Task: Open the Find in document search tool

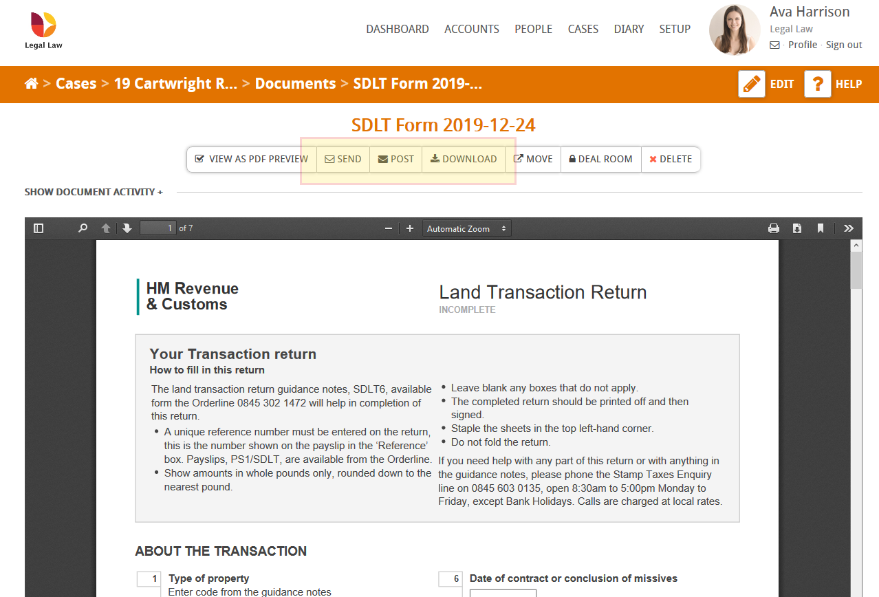Action: [x=83, y=228]
